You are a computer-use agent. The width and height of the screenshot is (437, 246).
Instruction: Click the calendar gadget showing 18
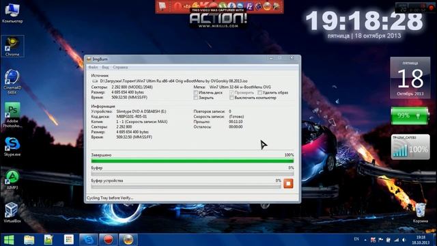pos(410,78)
